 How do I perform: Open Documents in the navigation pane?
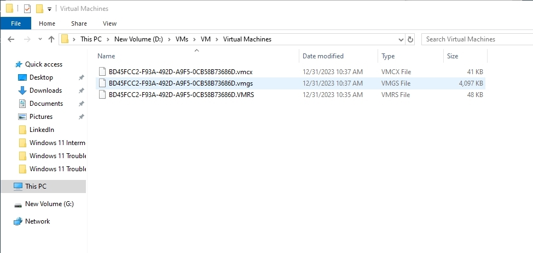46,104
